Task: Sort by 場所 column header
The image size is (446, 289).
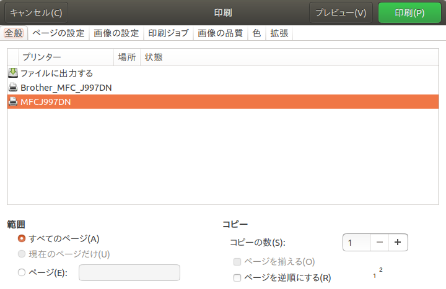Action: (x=127, y=57)
